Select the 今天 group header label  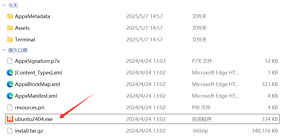click(13, 5)
